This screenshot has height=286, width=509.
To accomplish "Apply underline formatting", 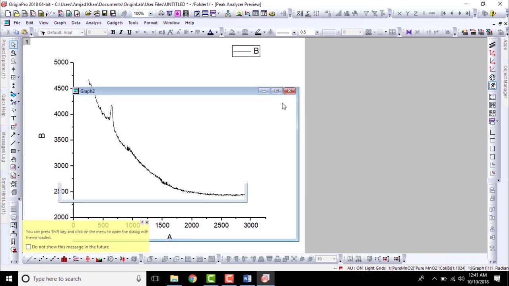I will [129, 32].
